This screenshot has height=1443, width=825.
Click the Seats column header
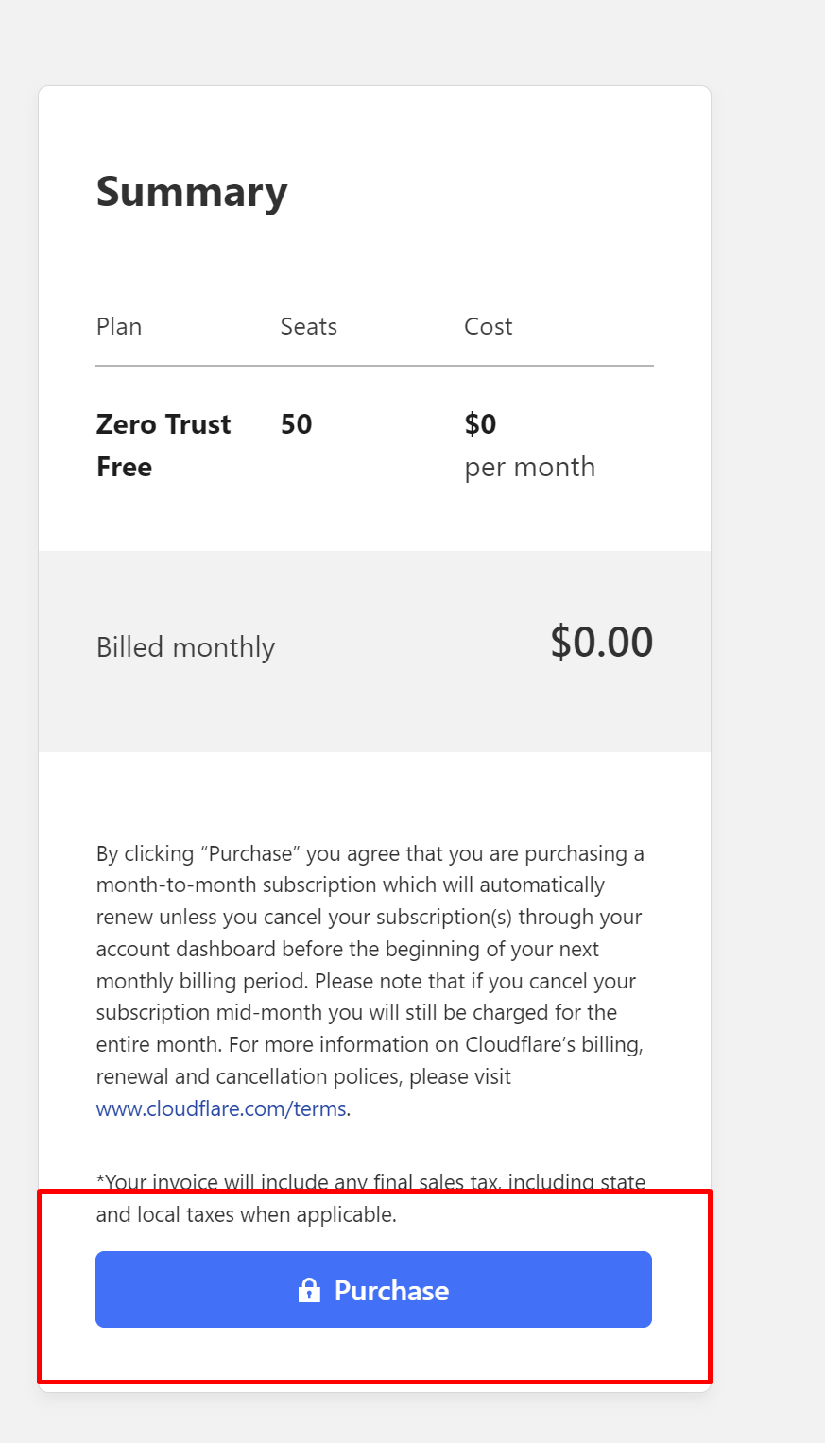(x=309, y=327)
